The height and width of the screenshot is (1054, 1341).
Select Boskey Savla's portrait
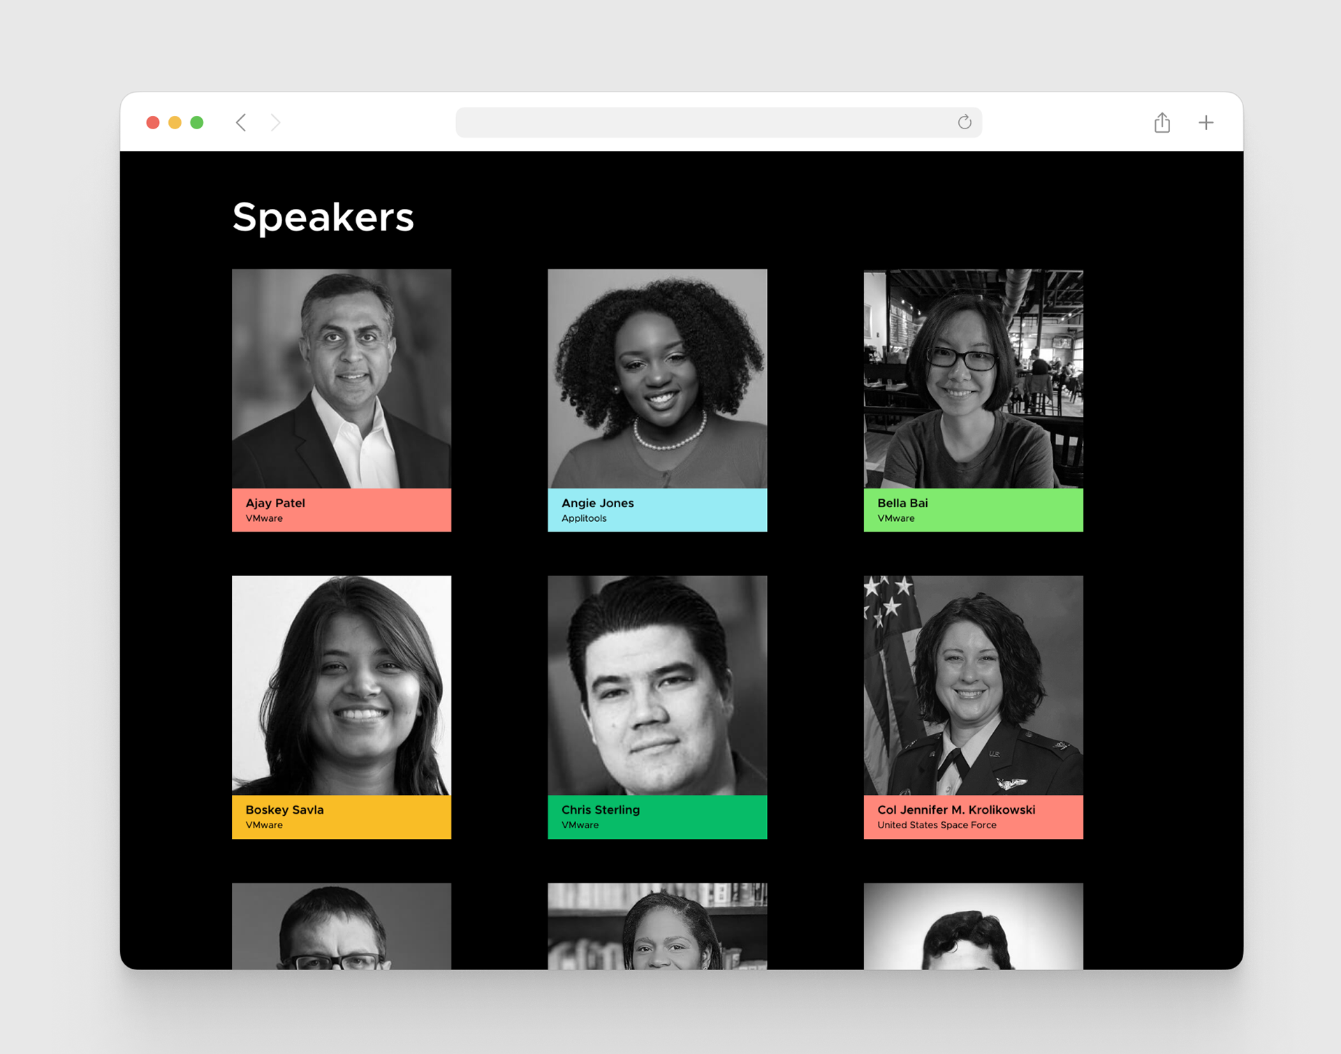(342, 685)
